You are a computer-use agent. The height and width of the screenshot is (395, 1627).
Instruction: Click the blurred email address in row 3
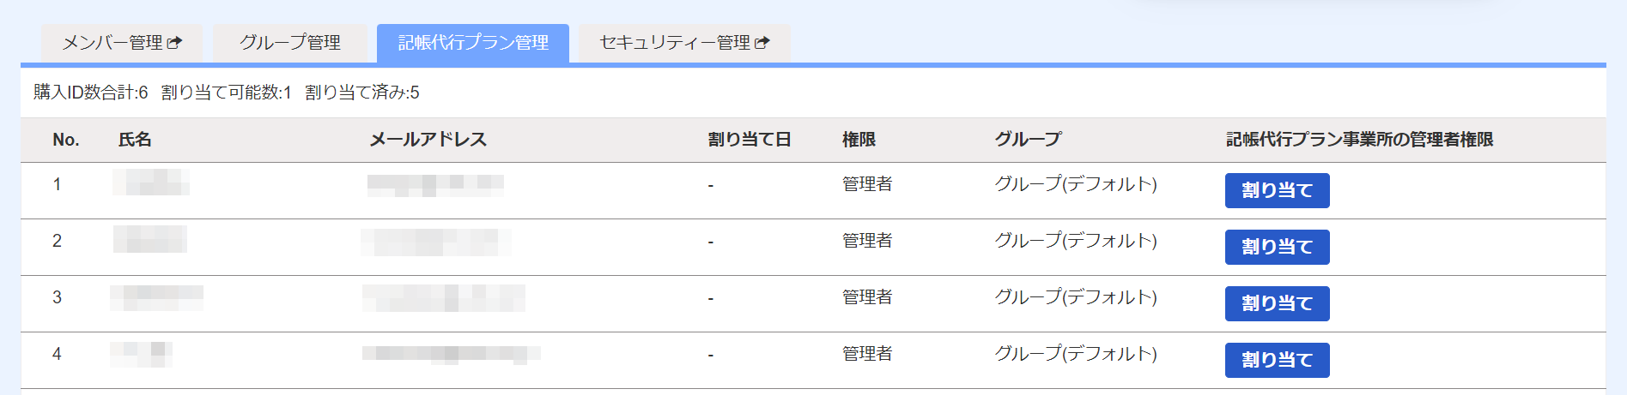tap(443, 298)
